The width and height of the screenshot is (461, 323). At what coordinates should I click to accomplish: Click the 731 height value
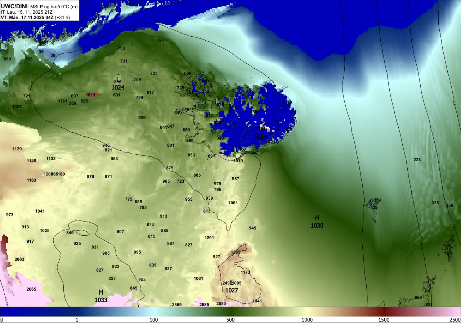pos(124,61)
